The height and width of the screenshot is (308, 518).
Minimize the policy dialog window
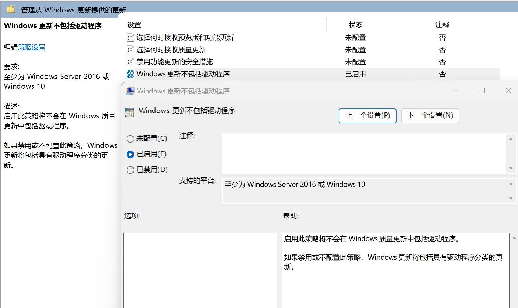click(455, 91)
